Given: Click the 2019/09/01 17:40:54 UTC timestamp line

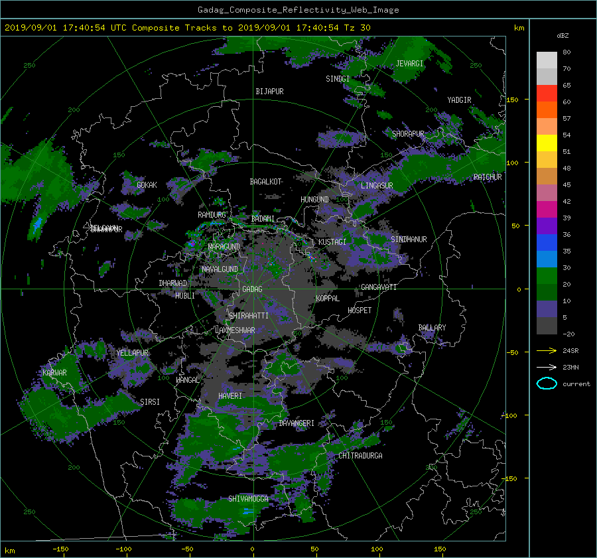Looking at the screenshot, I should point(187,28).
